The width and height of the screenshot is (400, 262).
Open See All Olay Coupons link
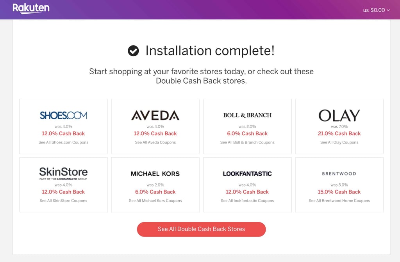tap(339, 142)
